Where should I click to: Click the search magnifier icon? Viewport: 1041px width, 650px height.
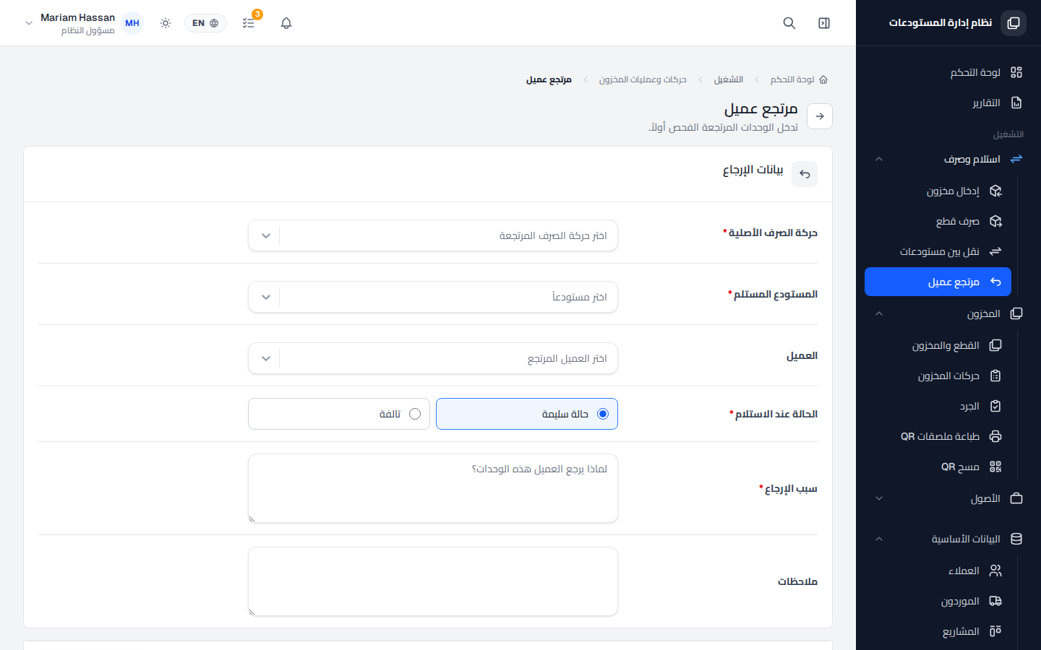(789, 23)
